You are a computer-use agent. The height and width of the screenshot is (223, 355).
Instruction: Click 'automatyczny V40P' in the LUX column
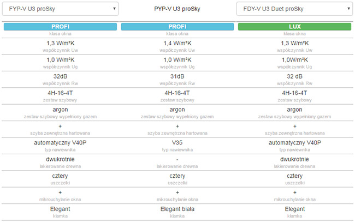[294, 143]
